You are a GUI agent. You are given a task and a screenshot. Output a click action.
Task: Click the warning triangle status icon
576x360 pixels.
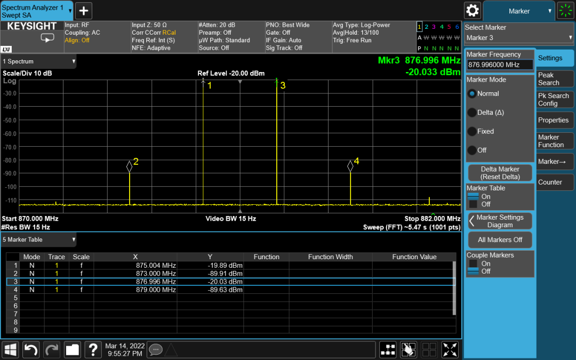tap(171, 349)
